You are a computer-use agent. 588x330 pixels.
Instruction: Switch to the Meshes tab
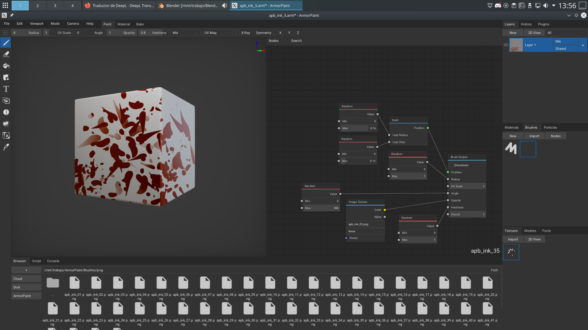click(x=530, y=231)
